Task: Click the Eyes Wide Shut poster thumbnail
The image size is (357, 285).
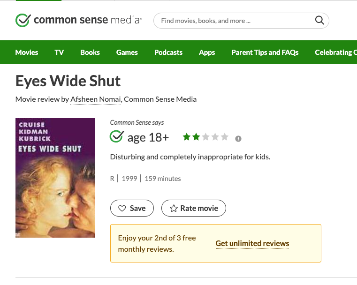Action: tap(55, 178)
